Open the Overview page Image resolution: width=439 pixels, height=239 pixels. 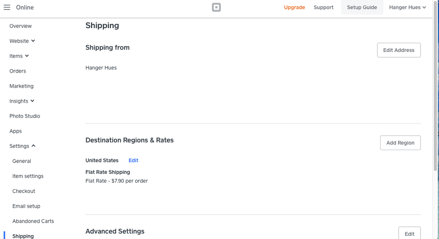(21, 26)
